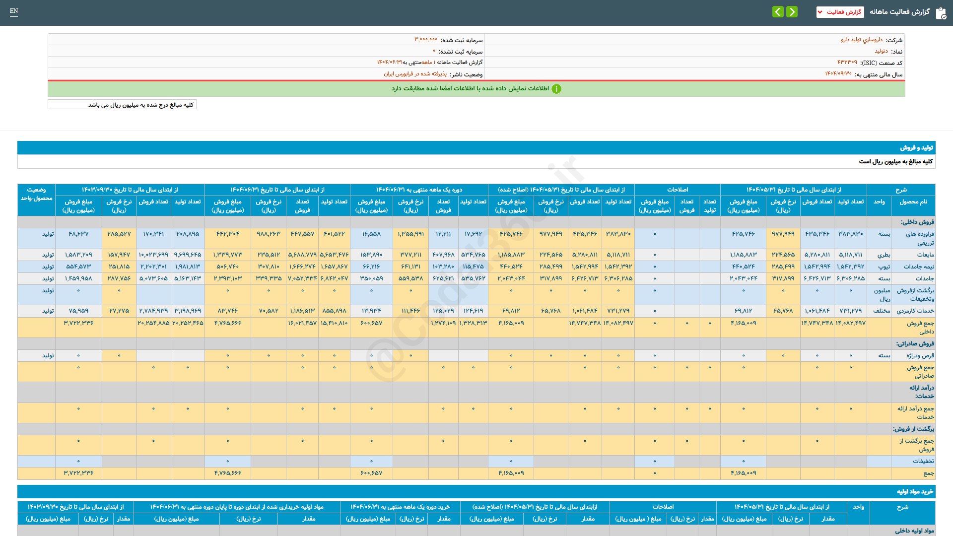The image size is (953, 536).
Task: Click the وضعیت محصول-واحد column header
Action: 36,194
